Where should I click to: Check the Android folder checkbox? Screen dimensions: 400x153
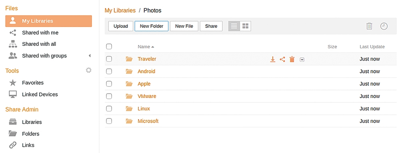pyautogui.click(x=109, y=71)
